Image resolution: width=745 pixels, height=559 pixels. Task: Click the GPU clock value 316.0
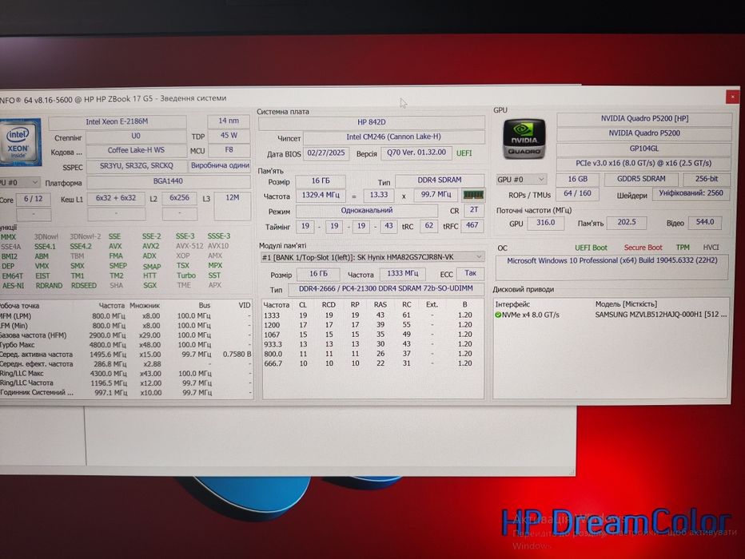(545, 223)
